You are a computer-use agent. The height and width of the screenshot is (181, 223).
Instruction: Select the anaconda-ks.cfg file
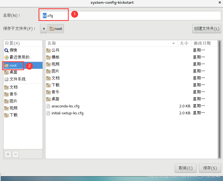tap(132, 106)
